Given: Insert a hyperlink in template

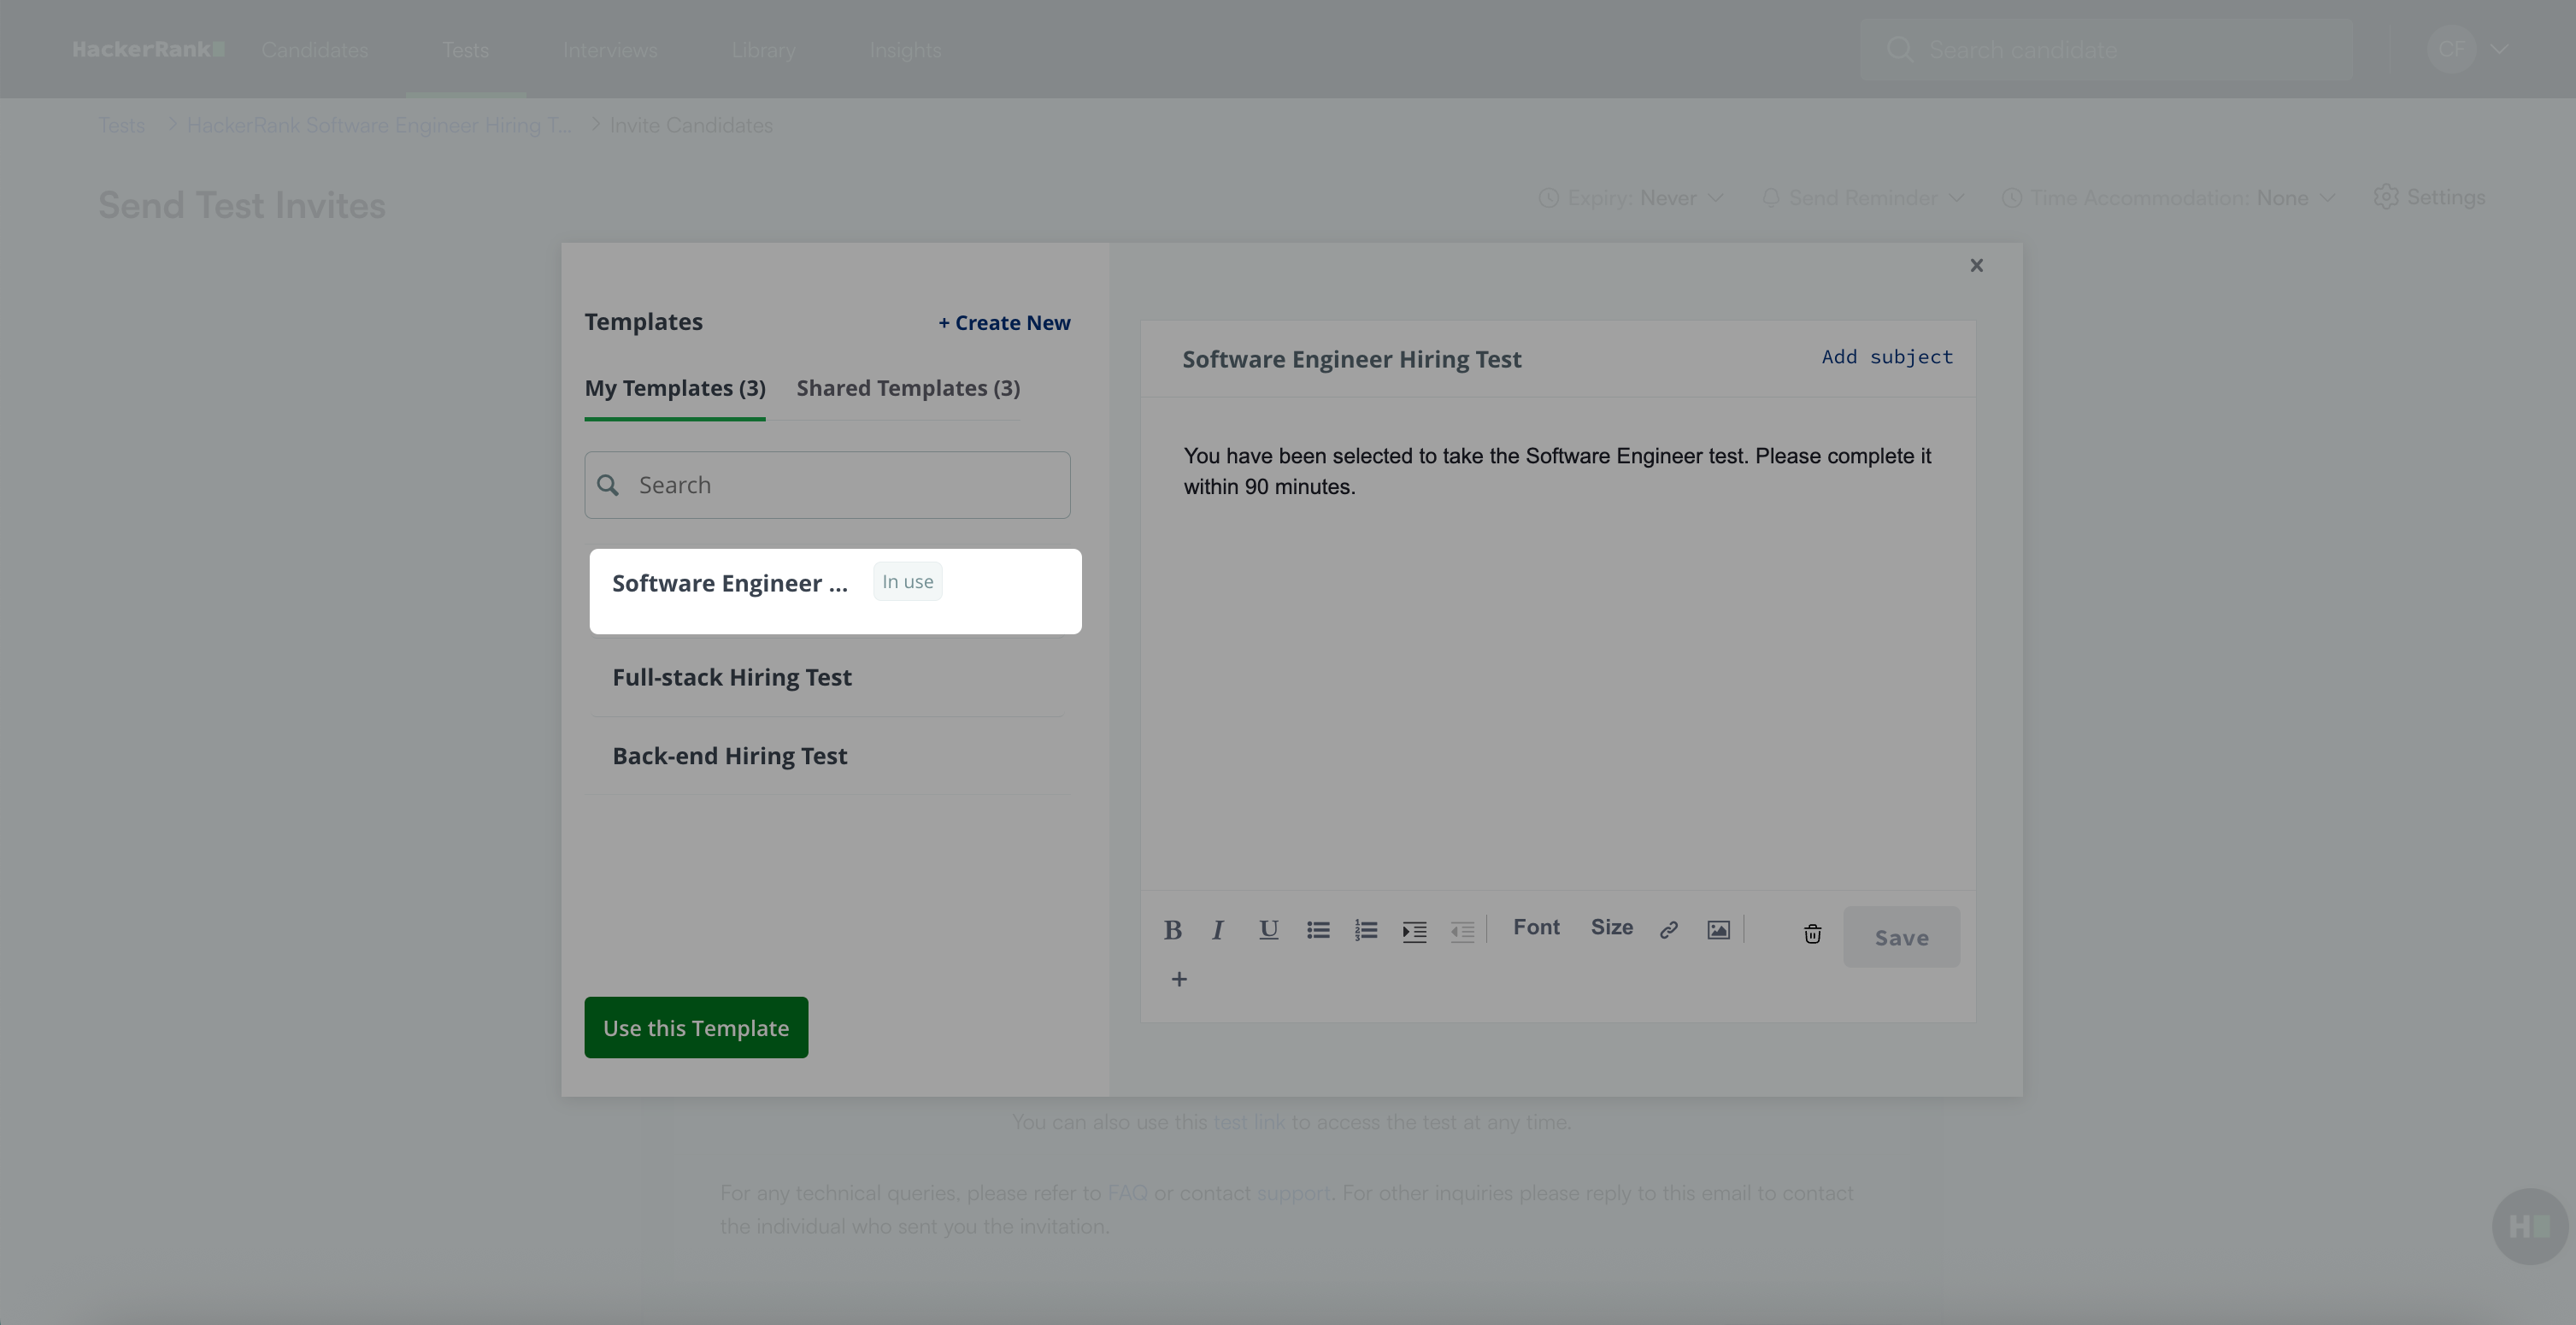Looking at the screenshot, I should 1668,931.
